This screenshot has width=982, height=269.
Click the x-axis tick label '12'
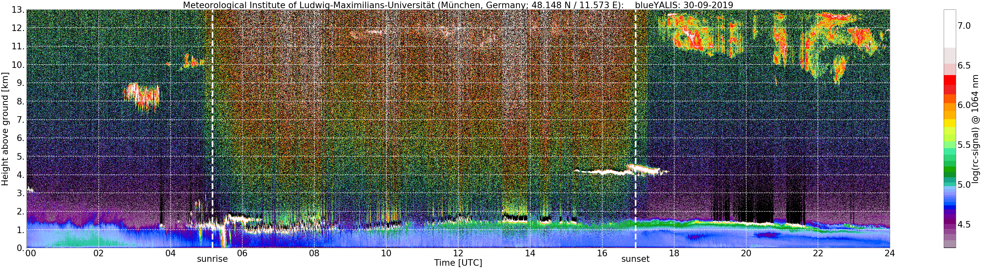point(458,253)
